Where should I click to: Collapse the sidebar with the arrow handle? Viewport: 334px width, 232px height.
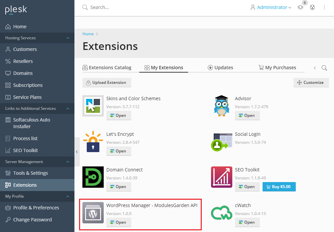[77, 152]
